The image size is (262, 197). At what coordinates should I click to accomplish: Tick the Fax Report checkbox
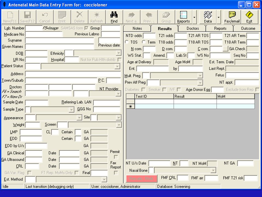point(116,173)
